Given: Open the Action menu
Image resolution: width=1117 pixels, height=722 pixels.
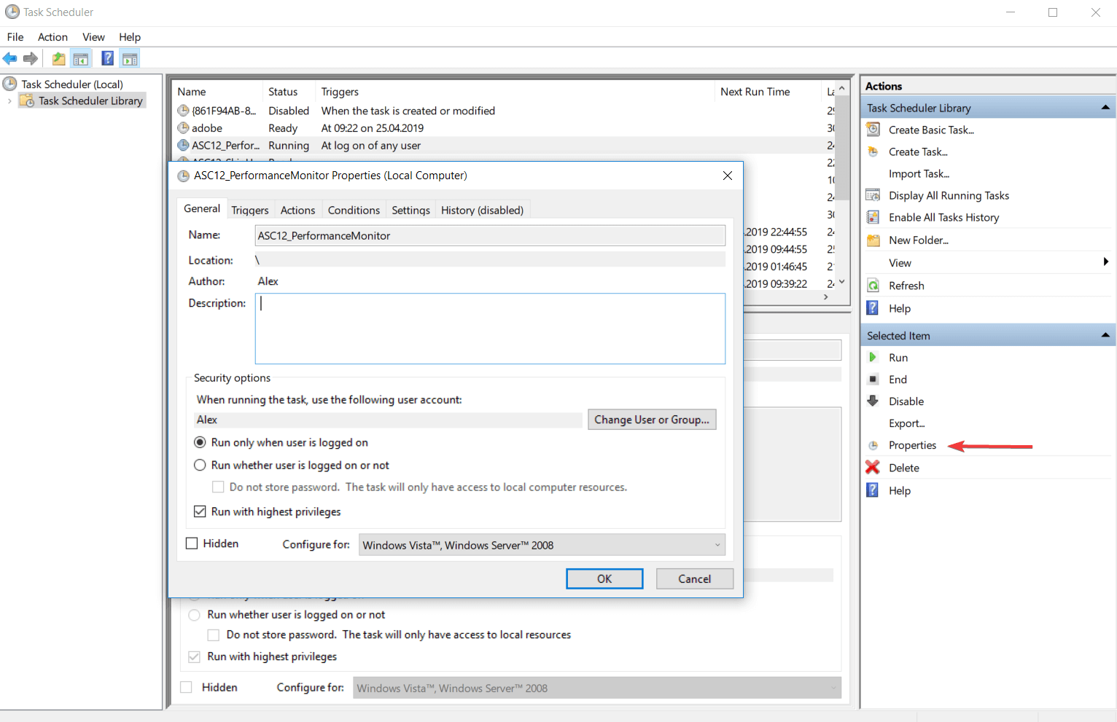Looking at the screenshot, I should pyautogui.click(x=52, y=36).
